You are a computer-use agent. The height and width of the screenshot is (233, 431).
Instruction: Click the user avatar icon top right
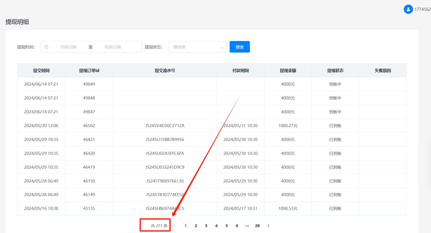coord(408,9)
